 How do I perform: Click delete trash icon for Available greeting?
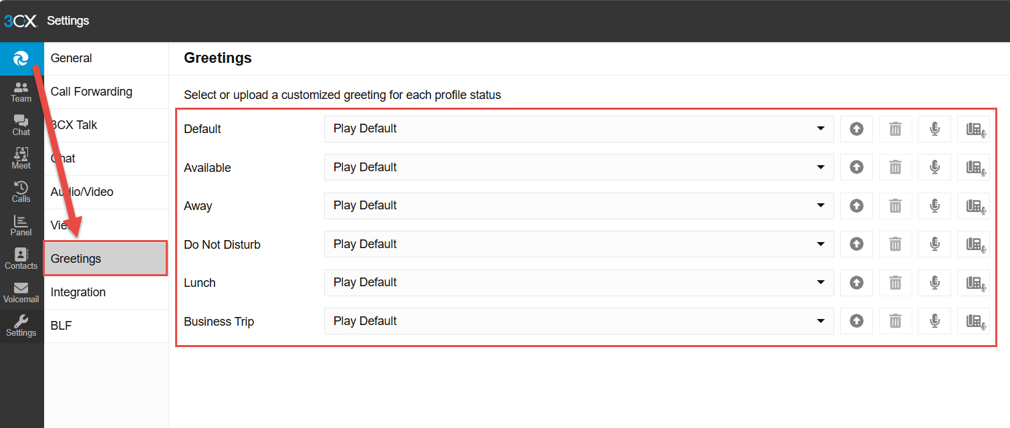[x=895, y=167]
